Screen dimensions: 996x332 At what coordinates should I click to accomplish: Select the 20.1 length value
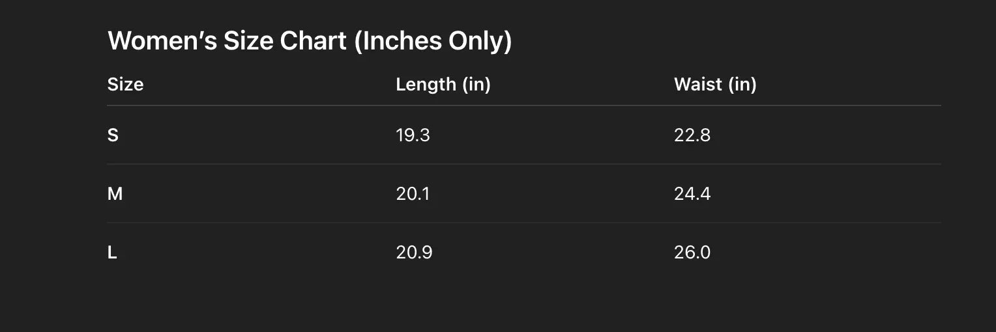click(x=413, y=194)
